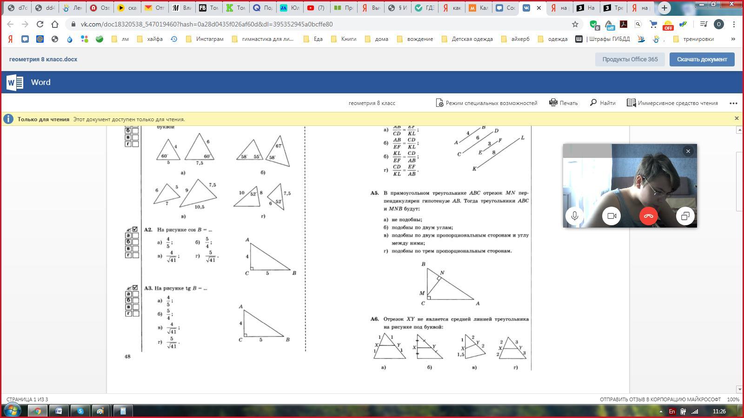This screenshot has width=744, height=418.
Task: Click the taskbar clock showing 11:26
Action: pos(719,411)
